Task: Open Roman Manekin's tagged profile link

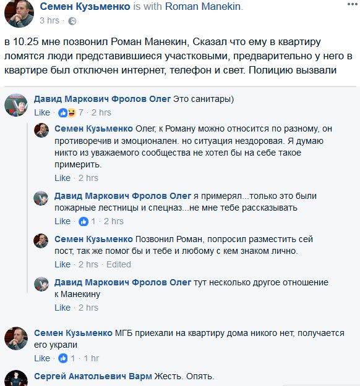Action: tap(203, 7)
